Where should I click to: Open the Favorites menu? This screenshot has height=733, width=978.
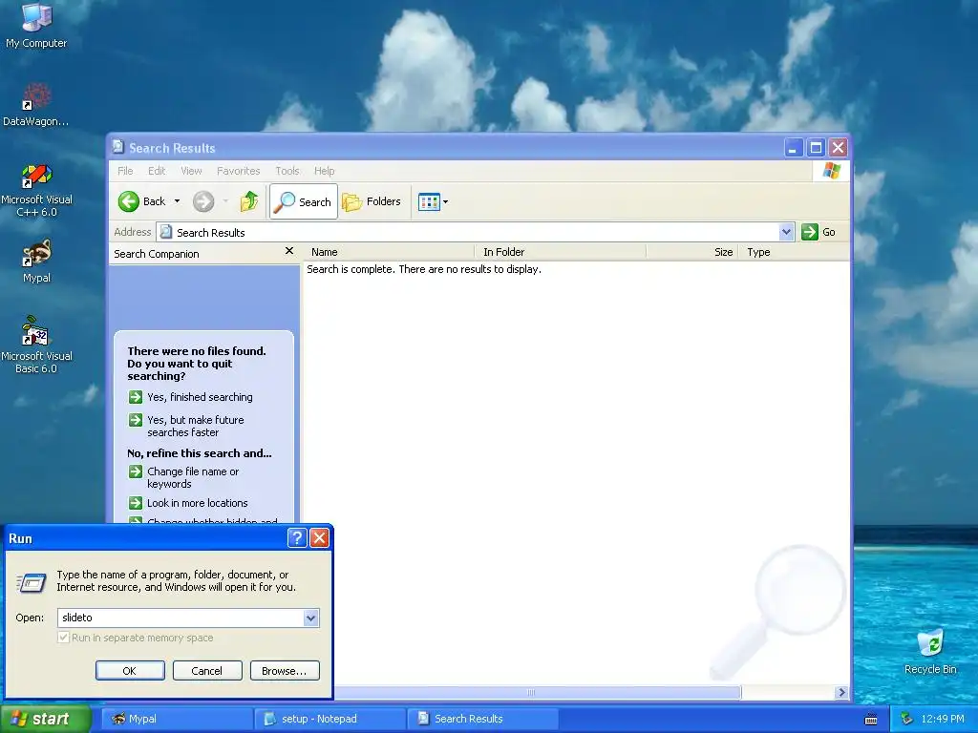(238, 171)
